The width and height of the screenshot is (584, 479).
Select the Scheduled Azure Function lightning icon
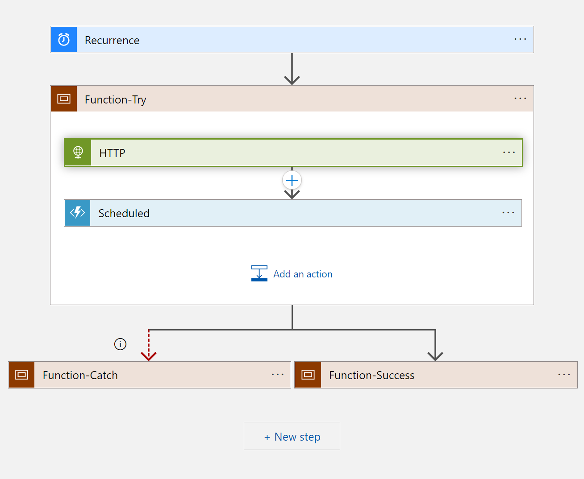click(x=77, y=213)
